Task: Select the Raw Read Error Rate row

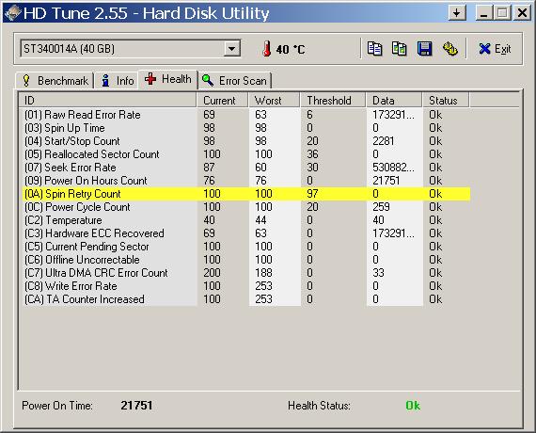Action: [246, 115]
